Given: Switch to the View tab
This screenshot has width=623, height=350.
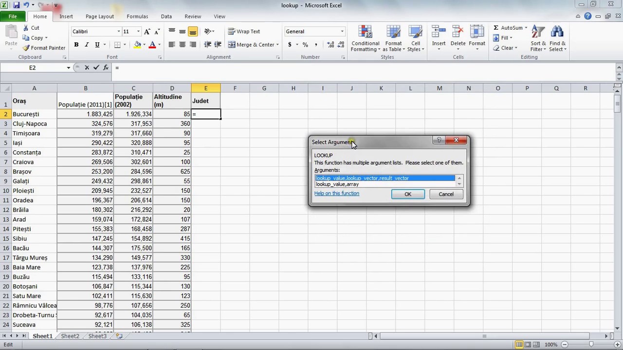Looking at the screenshot, I should click(220, 17).
